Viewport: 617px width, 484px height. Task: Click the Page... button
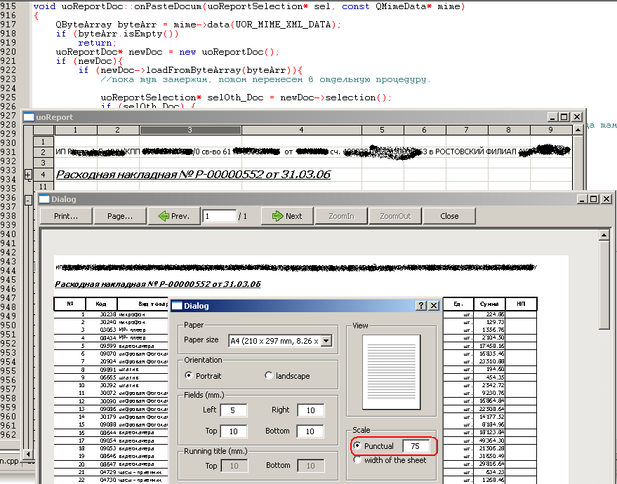coord(120,216)
